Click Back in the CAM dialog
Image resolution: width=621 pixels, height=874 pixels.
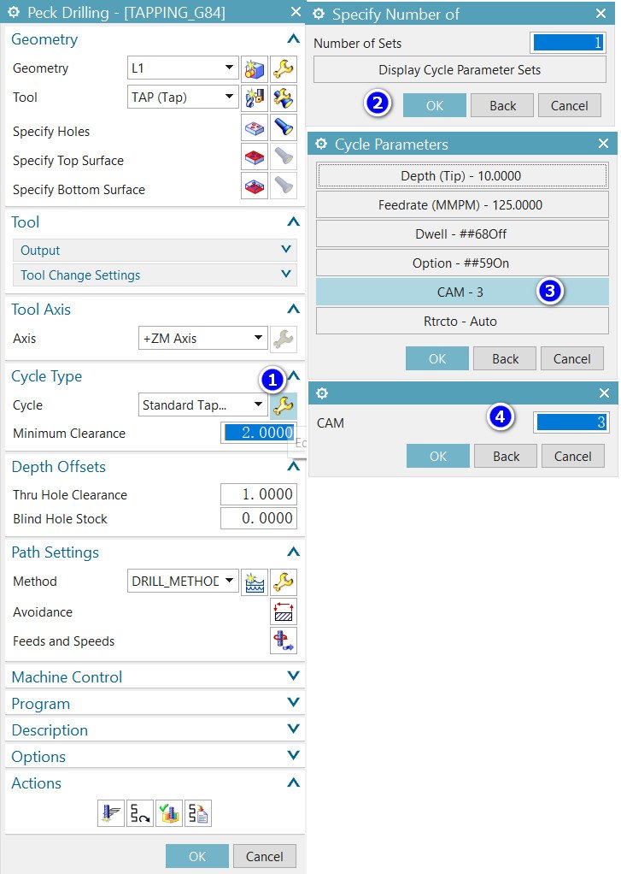click(506, 456)
